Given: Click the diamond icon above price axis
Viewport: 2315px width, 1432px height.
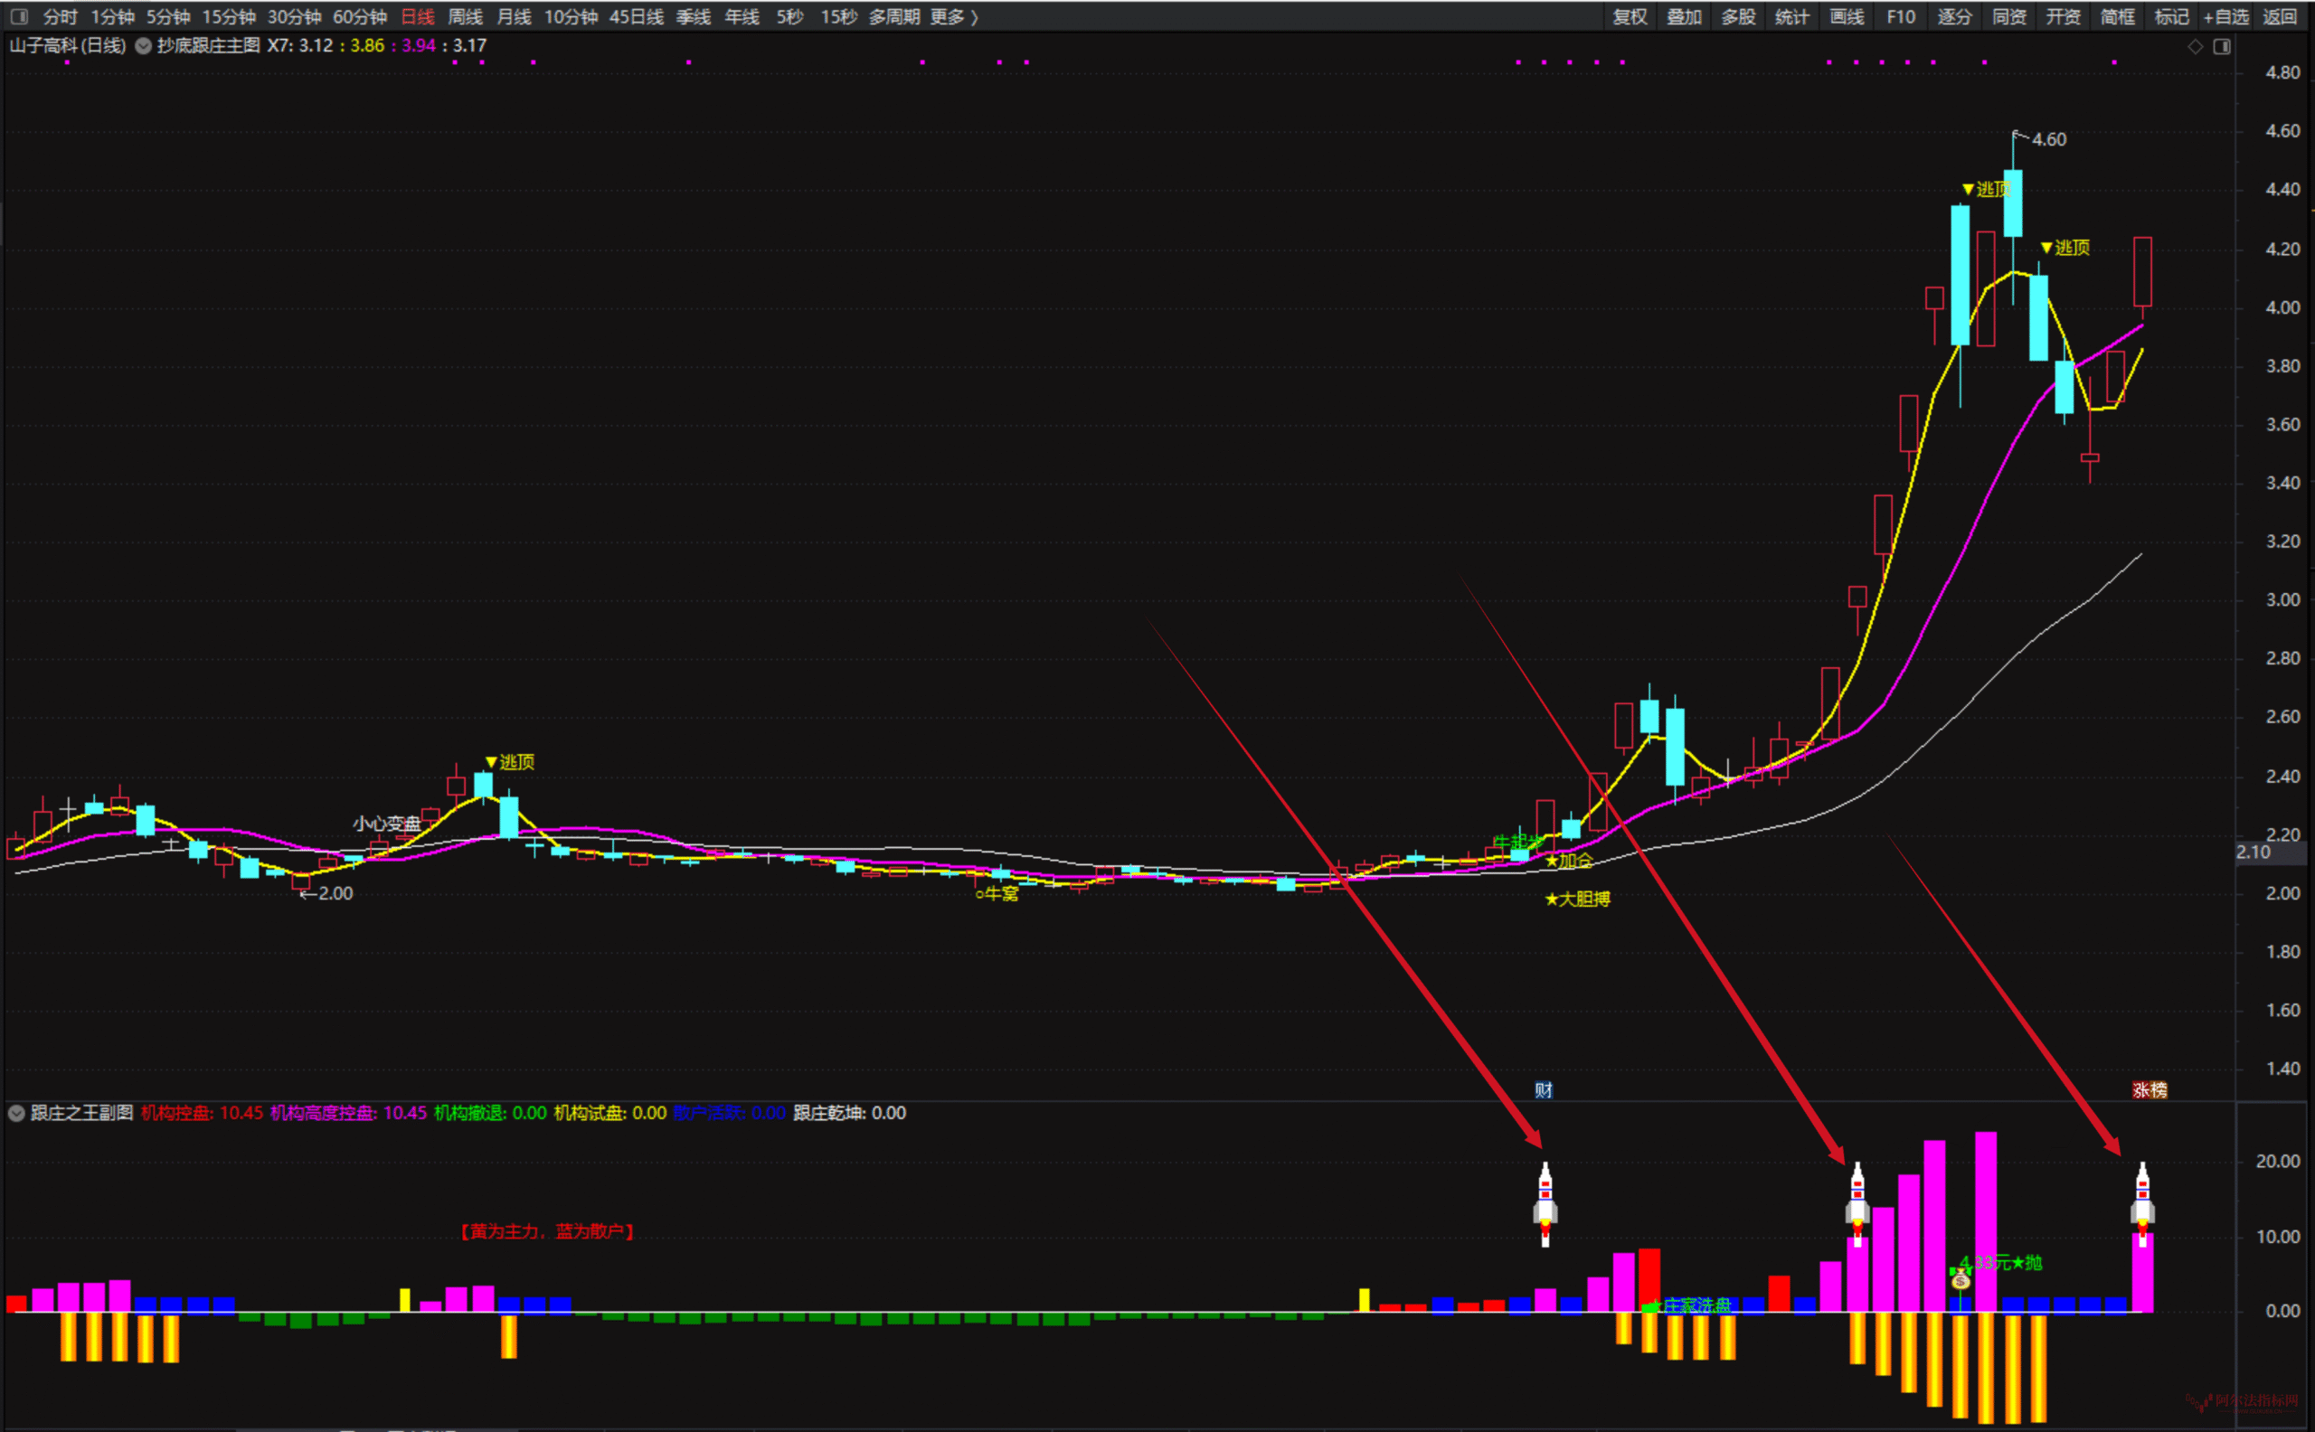Looking at the screenshot, I should pyautogui.click(x=2195, y=46).
